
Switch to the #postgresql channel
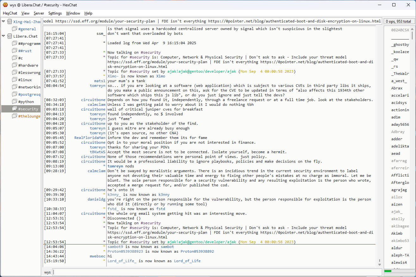pyautogui.click(x=29, y=94)
